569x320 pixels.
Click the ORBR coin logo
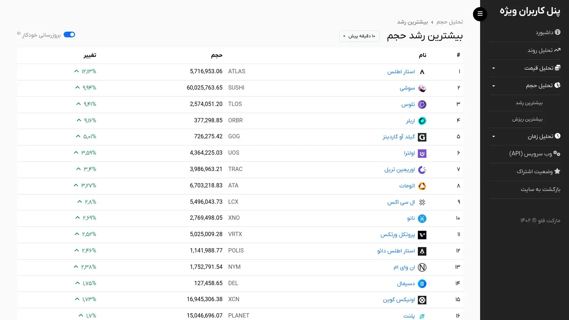(x=422, y=121)
